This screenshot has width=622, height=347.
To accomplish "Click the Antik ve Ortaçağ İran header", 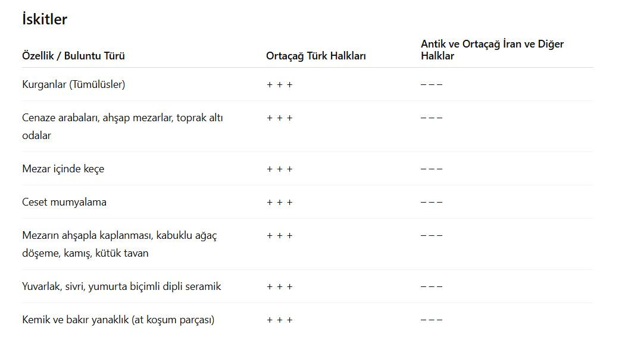I will coord(492,50).
